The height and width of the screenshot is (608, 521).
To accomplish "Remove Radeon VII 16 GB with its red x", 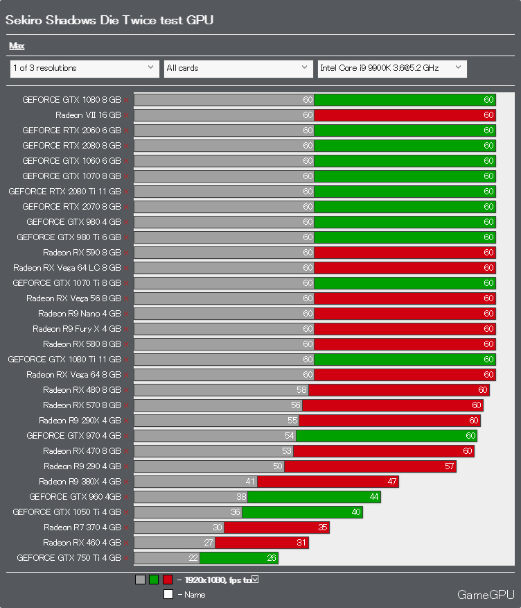I will [x=126, y=115].
